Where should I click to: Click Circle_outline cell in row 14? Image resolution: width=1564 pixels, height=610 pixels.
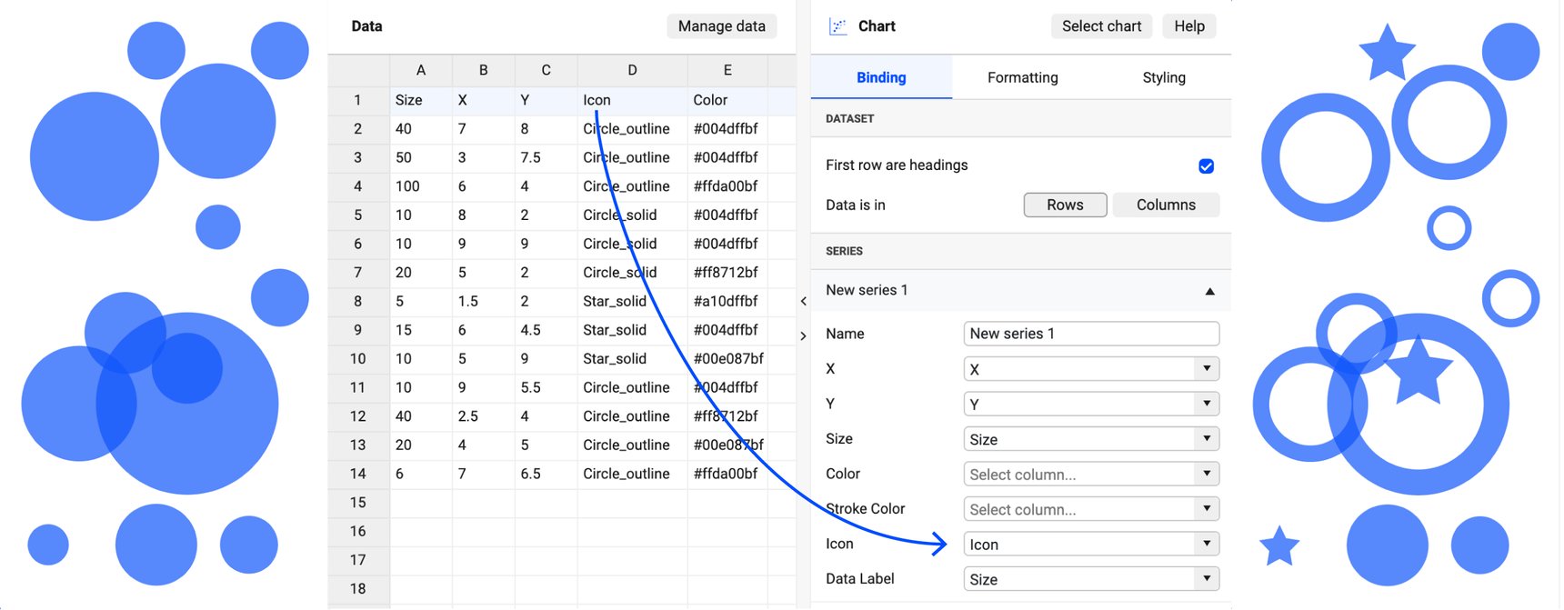(x=632, y=474)
